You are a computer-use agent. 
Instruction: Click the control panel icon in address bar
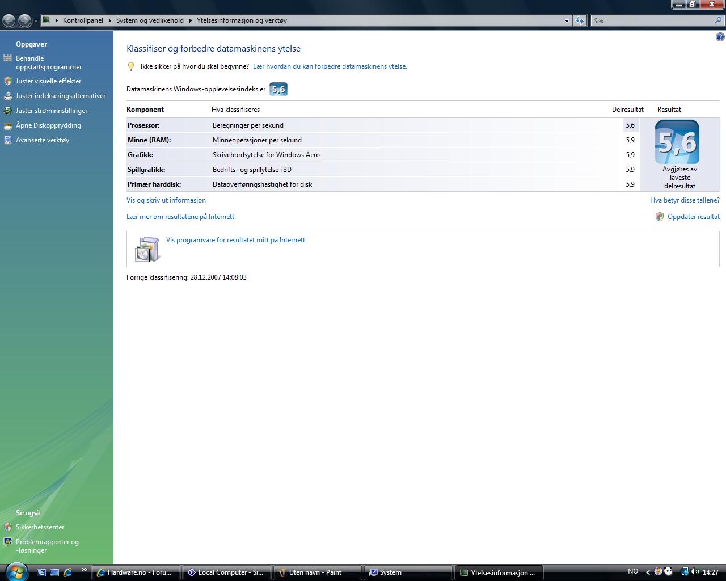(x=47, y=20)
